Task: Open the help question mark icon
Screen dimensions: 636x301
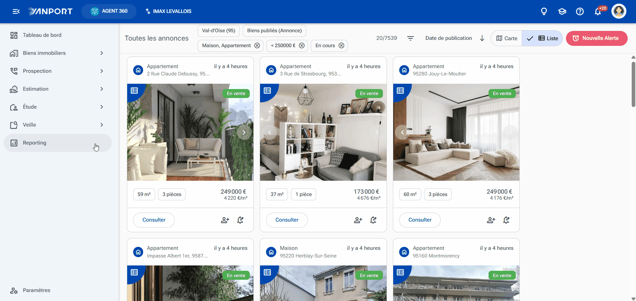Action: coord(580,11)
